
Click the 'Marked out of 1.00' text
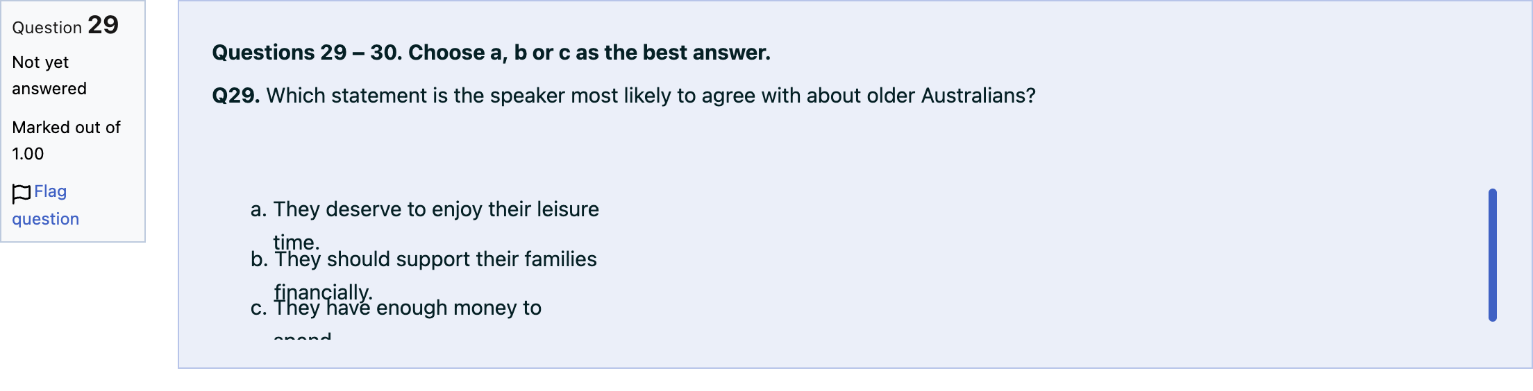pyautogui.click(x=66, y=141)
